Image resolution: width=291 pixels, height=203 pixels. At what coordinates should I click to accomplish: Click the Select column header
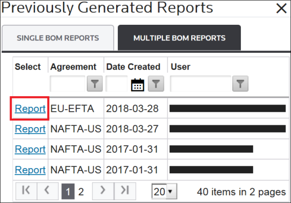point(28,67)
